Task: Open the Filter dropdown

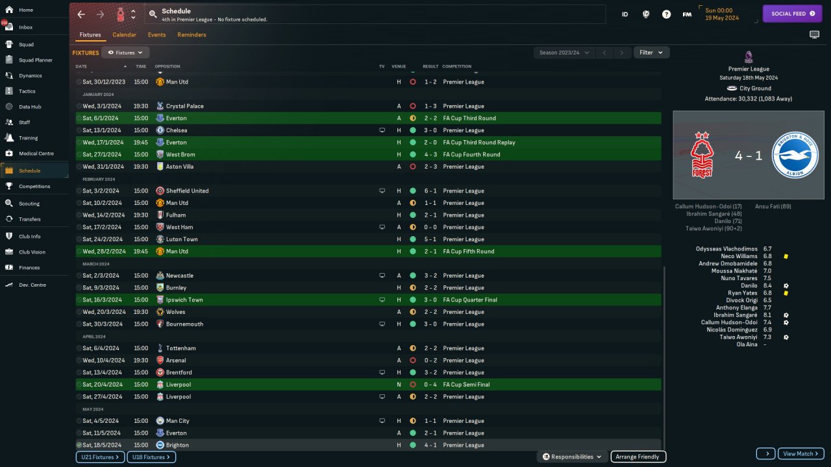Action: click(x=651, y=53)
